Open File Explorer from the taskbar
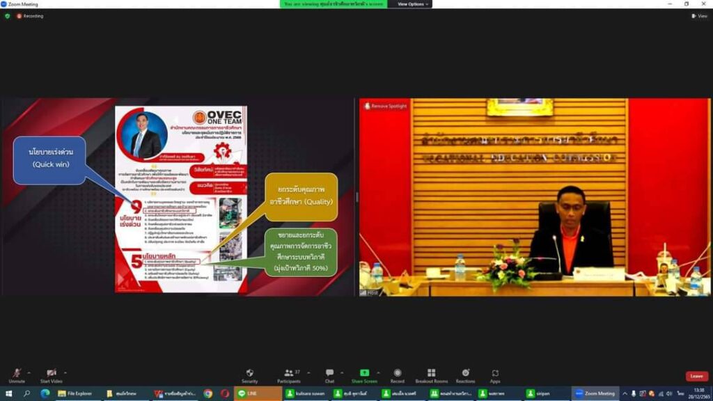Viewport: 713px width, 401px height. click(77, 393)
